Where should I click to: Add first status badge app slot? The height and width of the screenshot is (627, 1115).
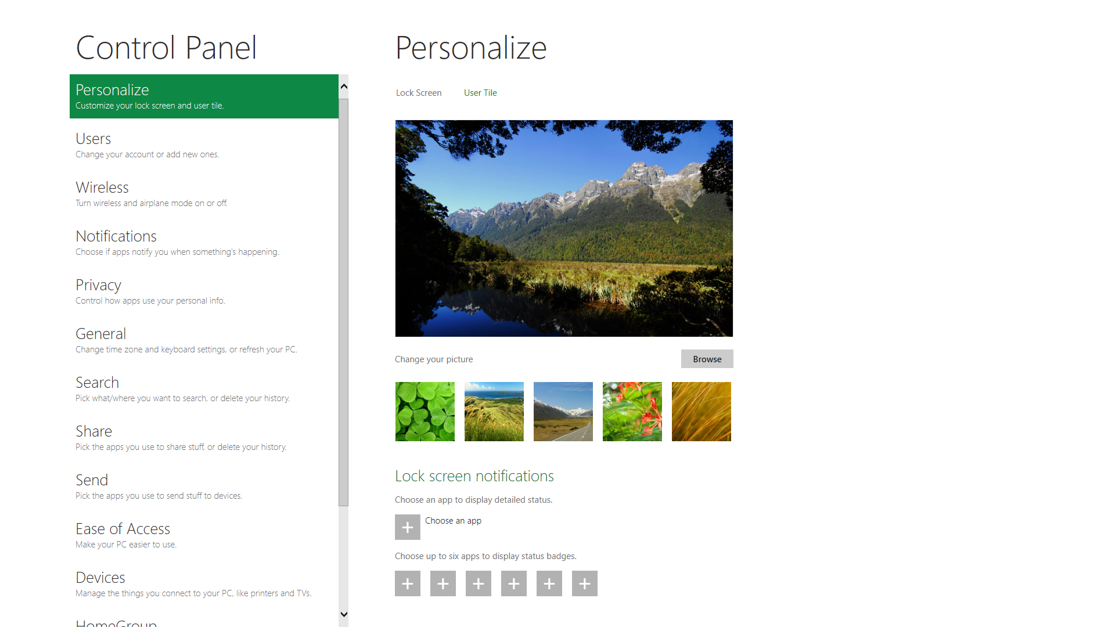408,583
